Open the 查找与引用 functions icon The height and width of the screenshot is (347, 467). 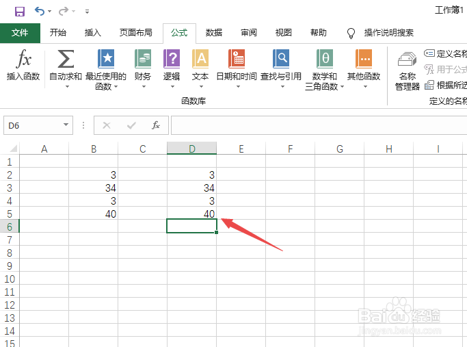(281, 59)
